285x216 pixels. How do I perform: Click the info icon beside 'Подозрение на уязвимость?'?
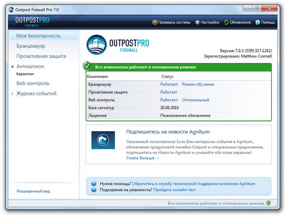(x=94, y=190)
